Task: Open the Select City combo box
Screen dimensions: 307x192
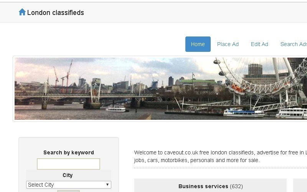Action: tap(69, 185)
